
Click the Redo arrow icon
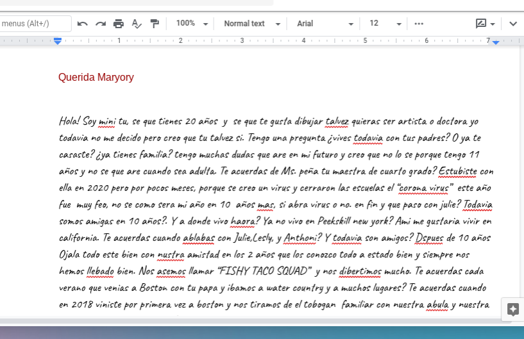100,24
